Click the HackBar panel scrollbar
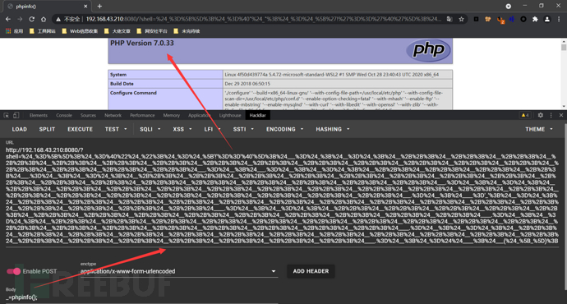The width and height of the screenshot is (567, 304). [565, 206]
